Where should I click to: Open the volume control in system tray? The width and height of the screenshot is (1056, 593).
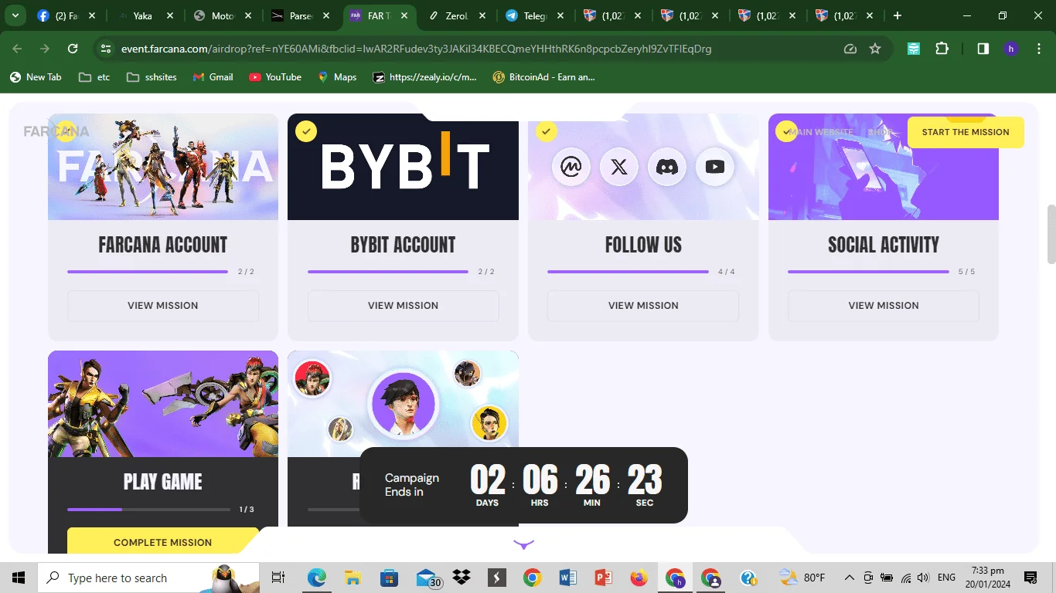pos(922,578)
